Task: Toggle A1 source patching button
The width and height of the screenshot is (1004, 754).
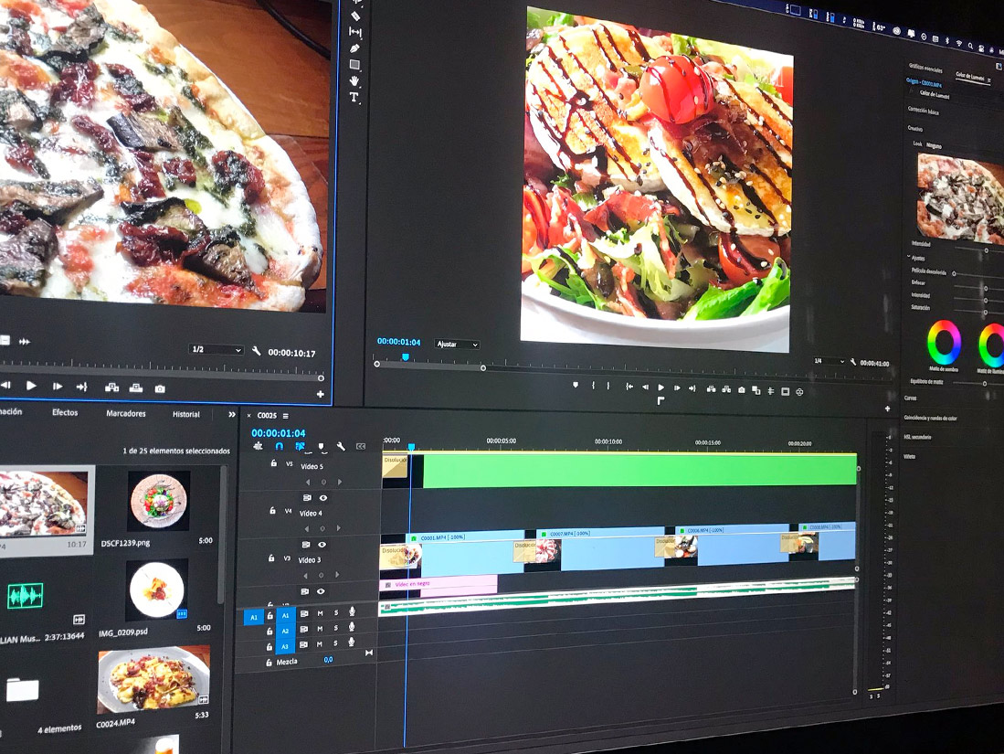Action: (254, 618)
